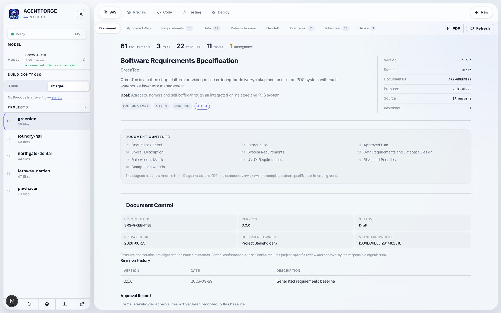Click the ready LIVE status pill
The image size is (501, 313).
pos(47,34)
